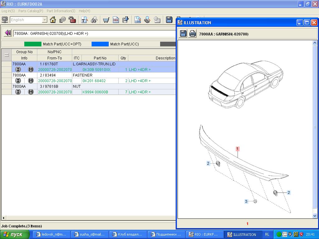Click the illustration scrollbar down arrow
Image resolution: width=319 pixels, height=239 pixels.
point(315,216)
